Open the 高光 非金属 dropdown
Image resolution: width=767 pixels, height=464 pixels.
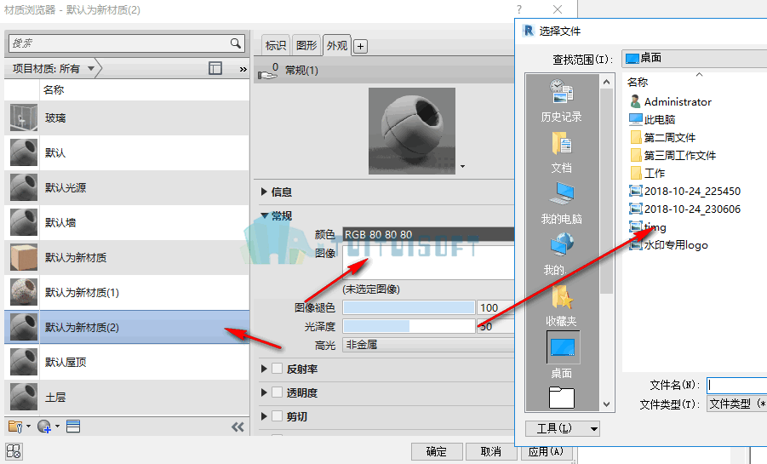click(x=428, y=345)
